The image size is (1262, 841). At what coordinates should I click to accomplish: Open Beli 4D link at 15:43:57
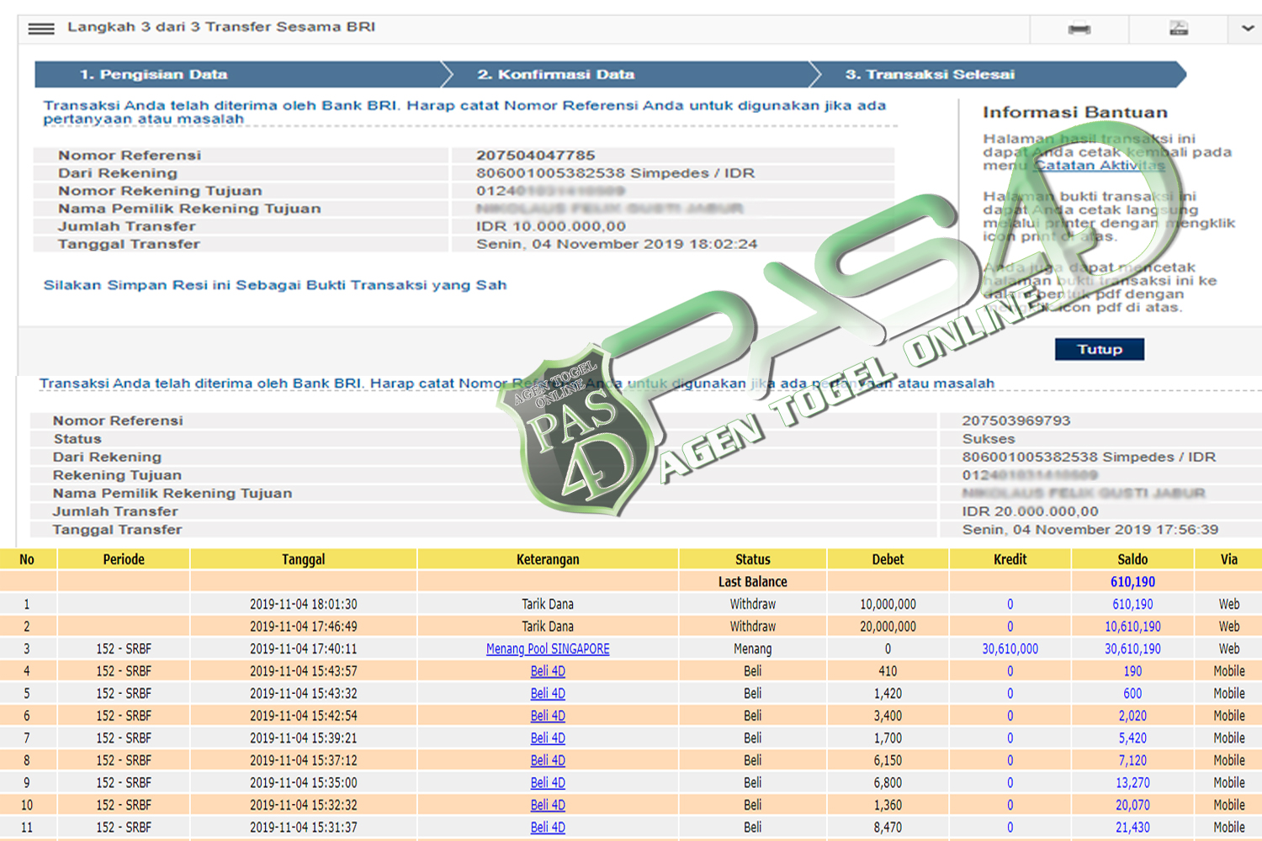tap(548, 671)
